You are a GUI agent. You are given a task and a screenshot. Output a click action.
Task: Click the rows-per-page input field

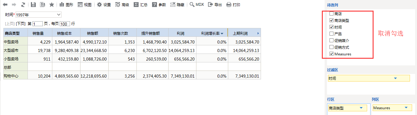click(x=65, y=24)
